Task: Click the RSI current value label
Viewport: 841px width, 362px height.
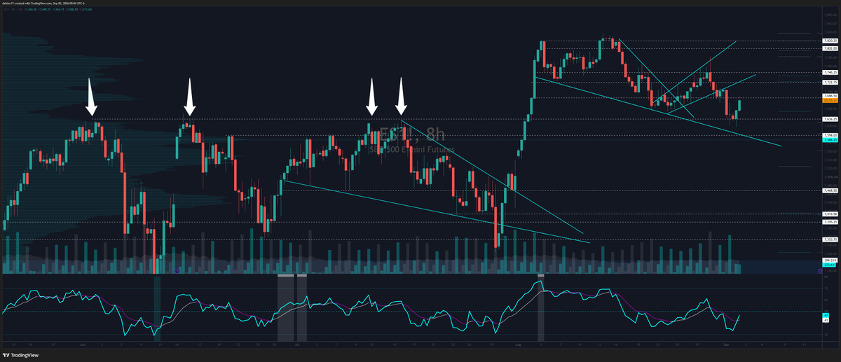Action: pos(826,315)
